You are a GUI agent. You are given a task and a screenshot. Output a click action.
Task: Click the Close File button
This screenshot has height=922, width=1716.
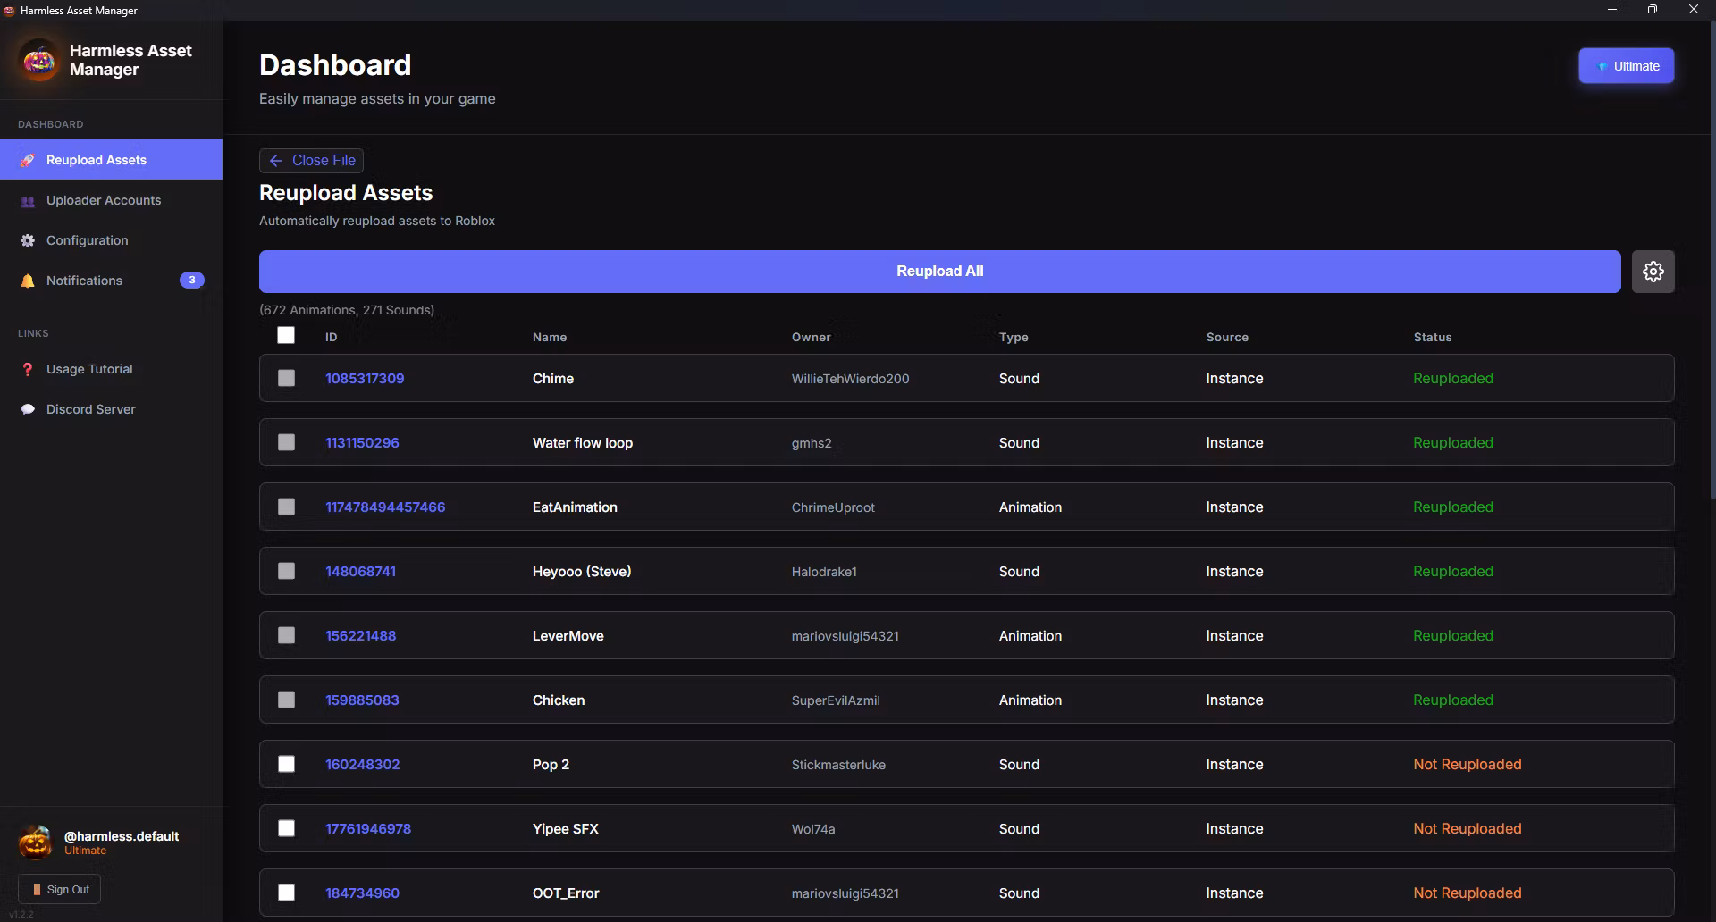311,161
